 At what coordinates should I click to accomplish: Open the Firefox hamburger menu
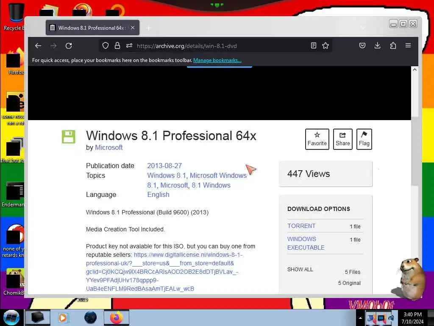408,45
